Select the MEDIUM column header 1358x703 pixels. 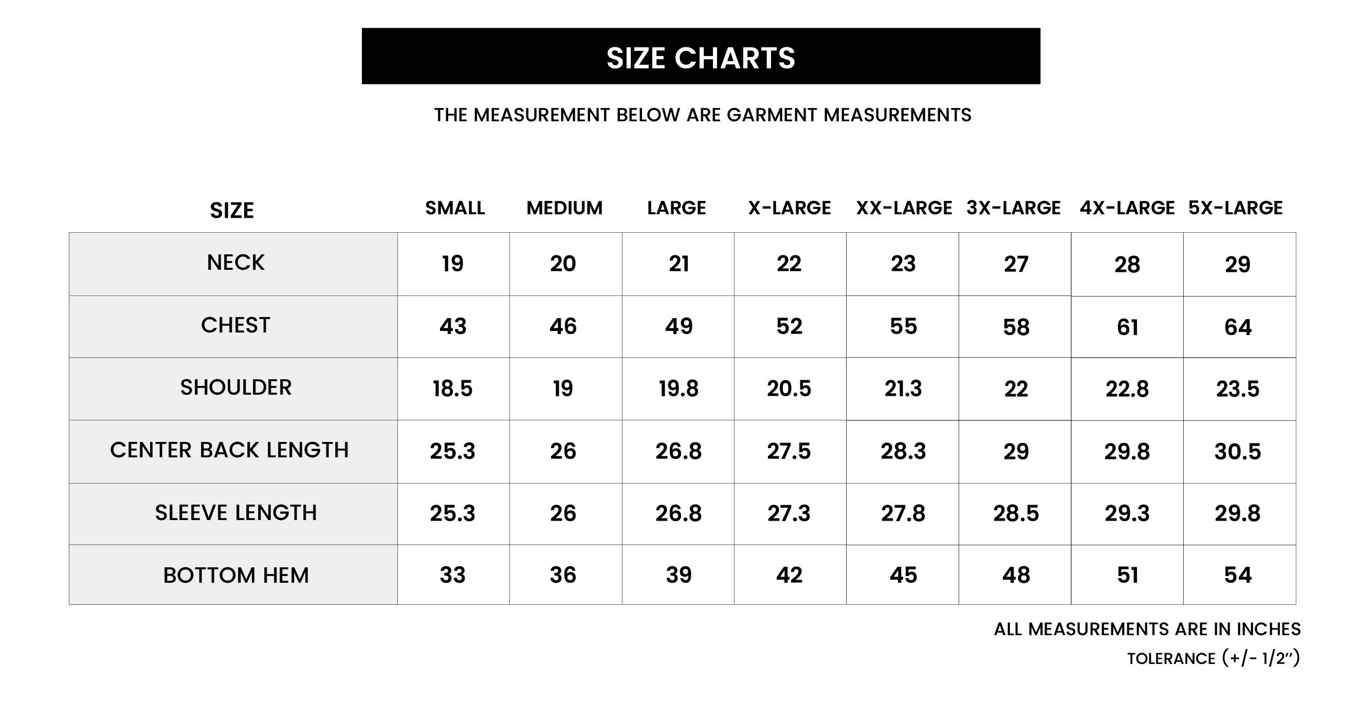pos(564,208)
